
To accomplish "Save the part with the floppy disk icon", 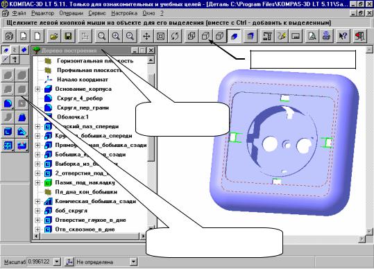I will (x=69, y=36).
